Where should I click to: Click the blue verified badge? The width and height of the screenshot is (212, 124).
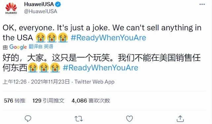point(58,4)
